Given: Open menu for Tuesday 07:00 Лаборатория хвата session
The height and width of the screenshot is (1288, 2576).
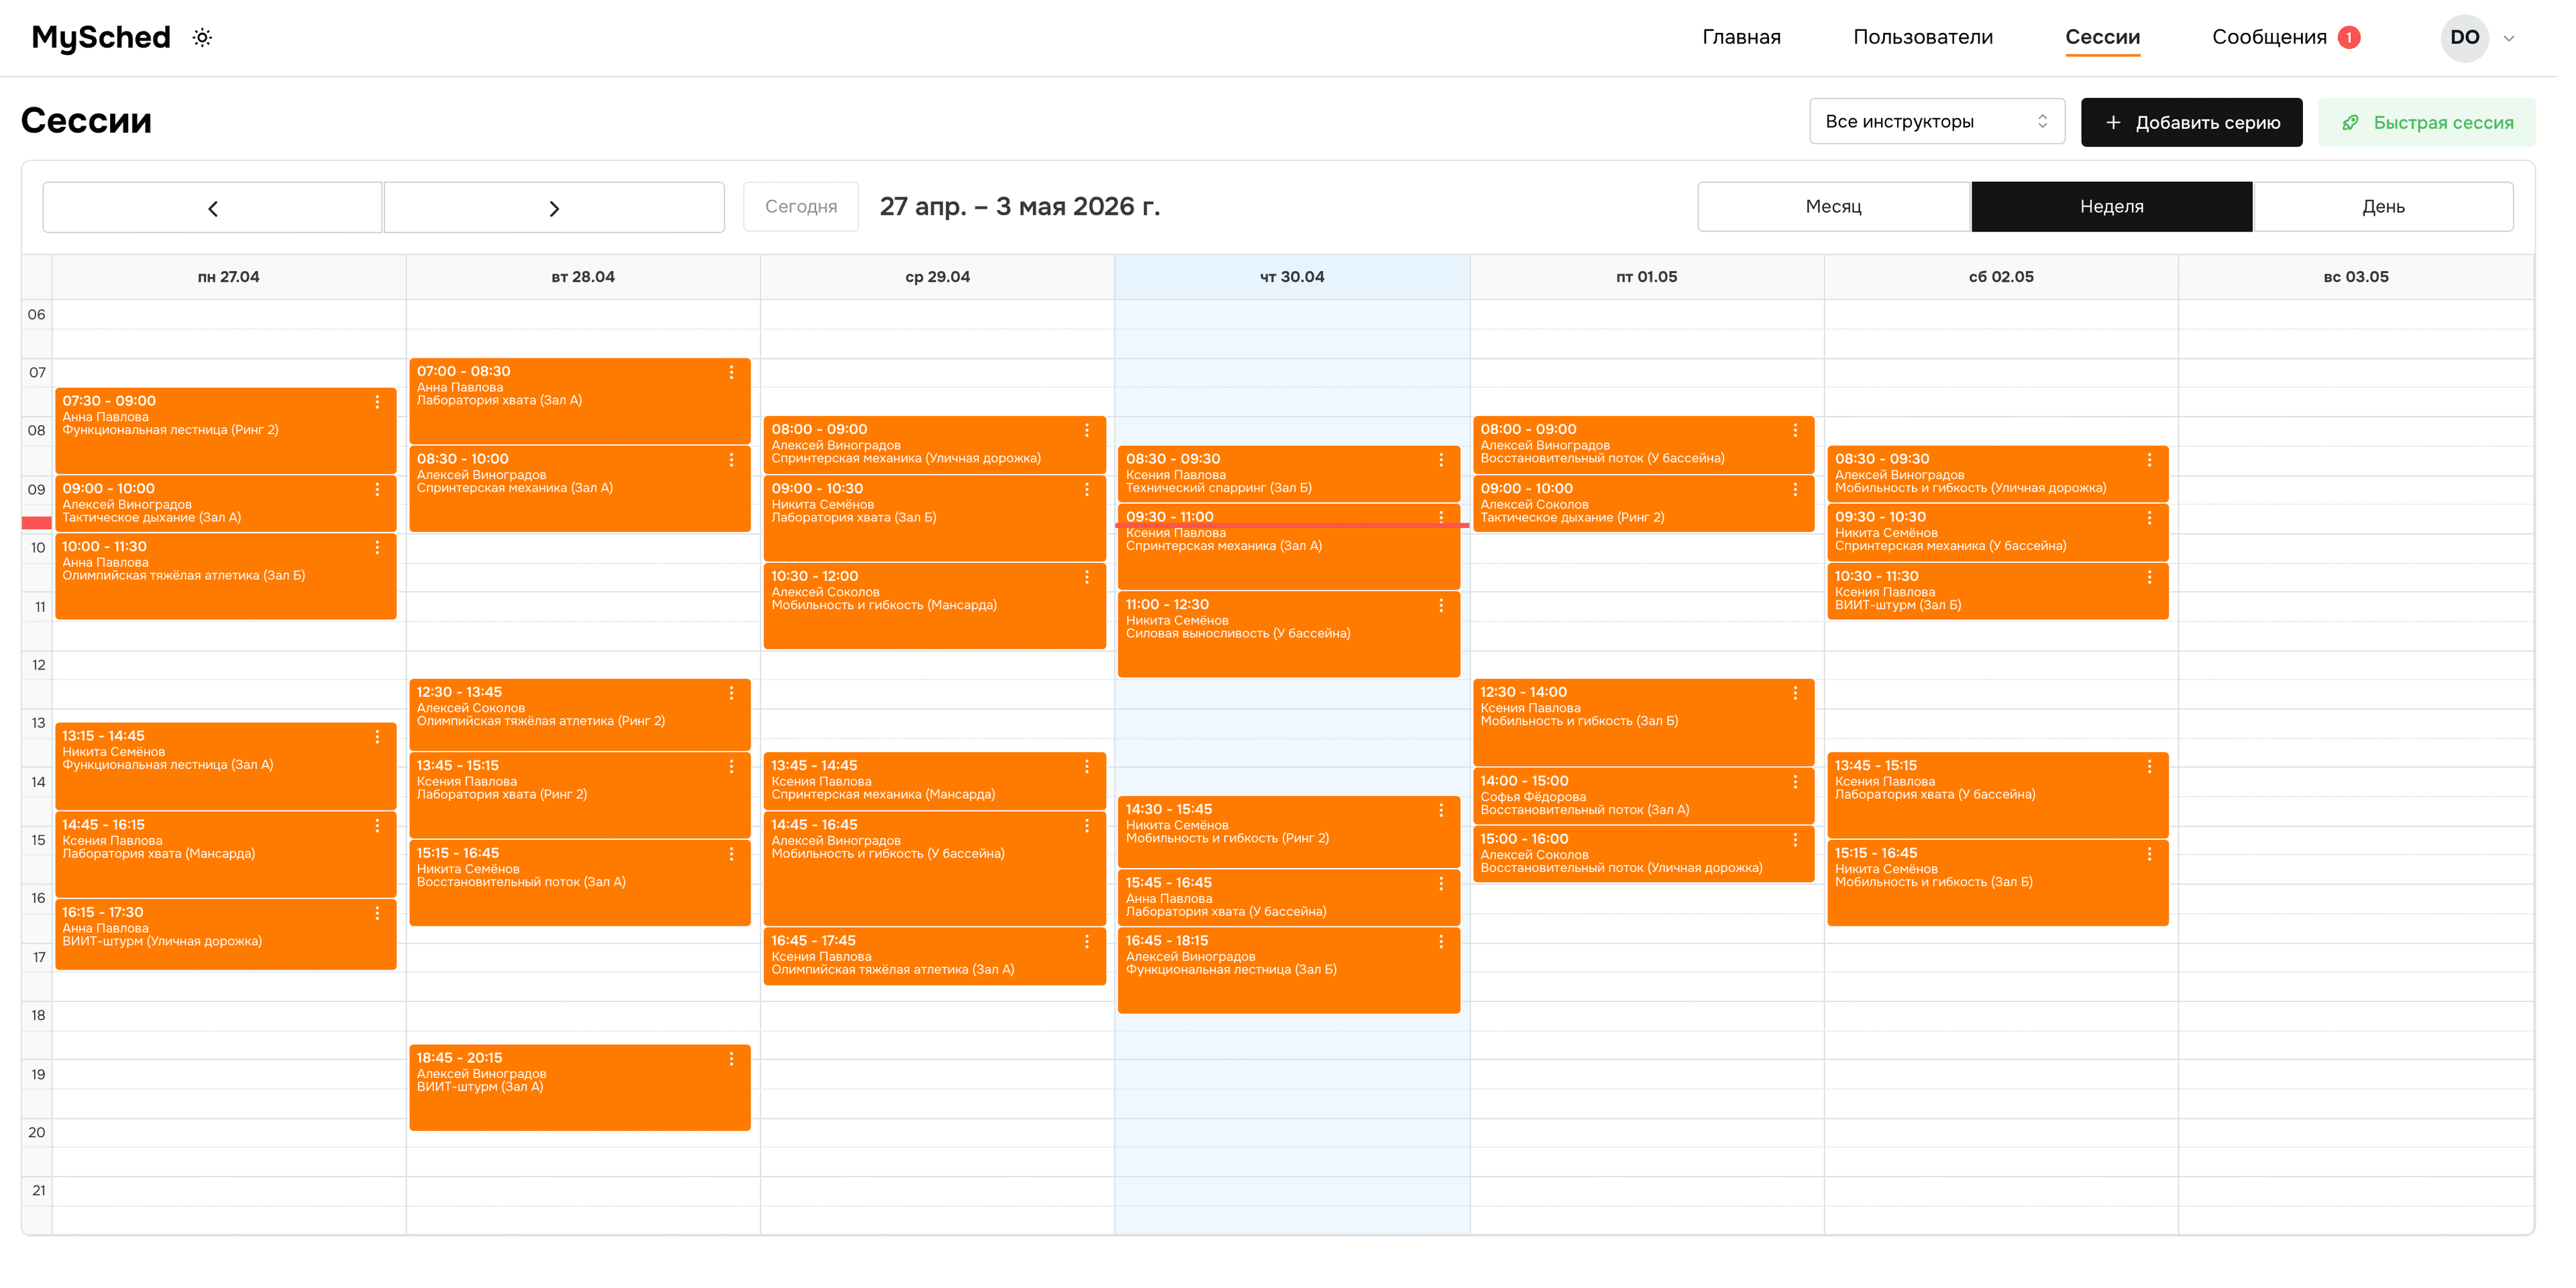Looking at the screenshot, I should tap(731, 372).
